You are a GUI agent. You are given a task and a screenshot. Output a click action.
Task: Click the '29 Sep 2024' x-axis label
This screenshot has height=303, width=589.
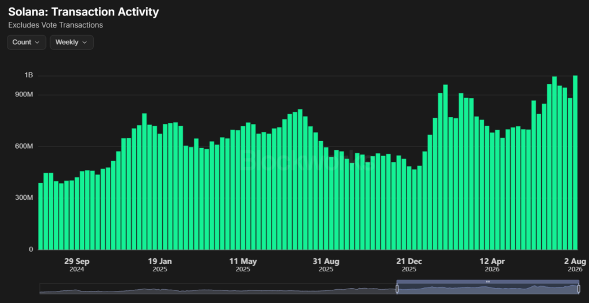pos(77,265)
